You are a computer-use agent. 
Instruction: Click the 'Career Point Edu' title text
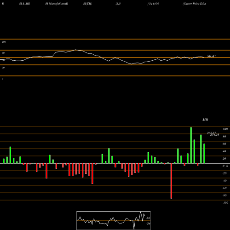coord(195,4)
